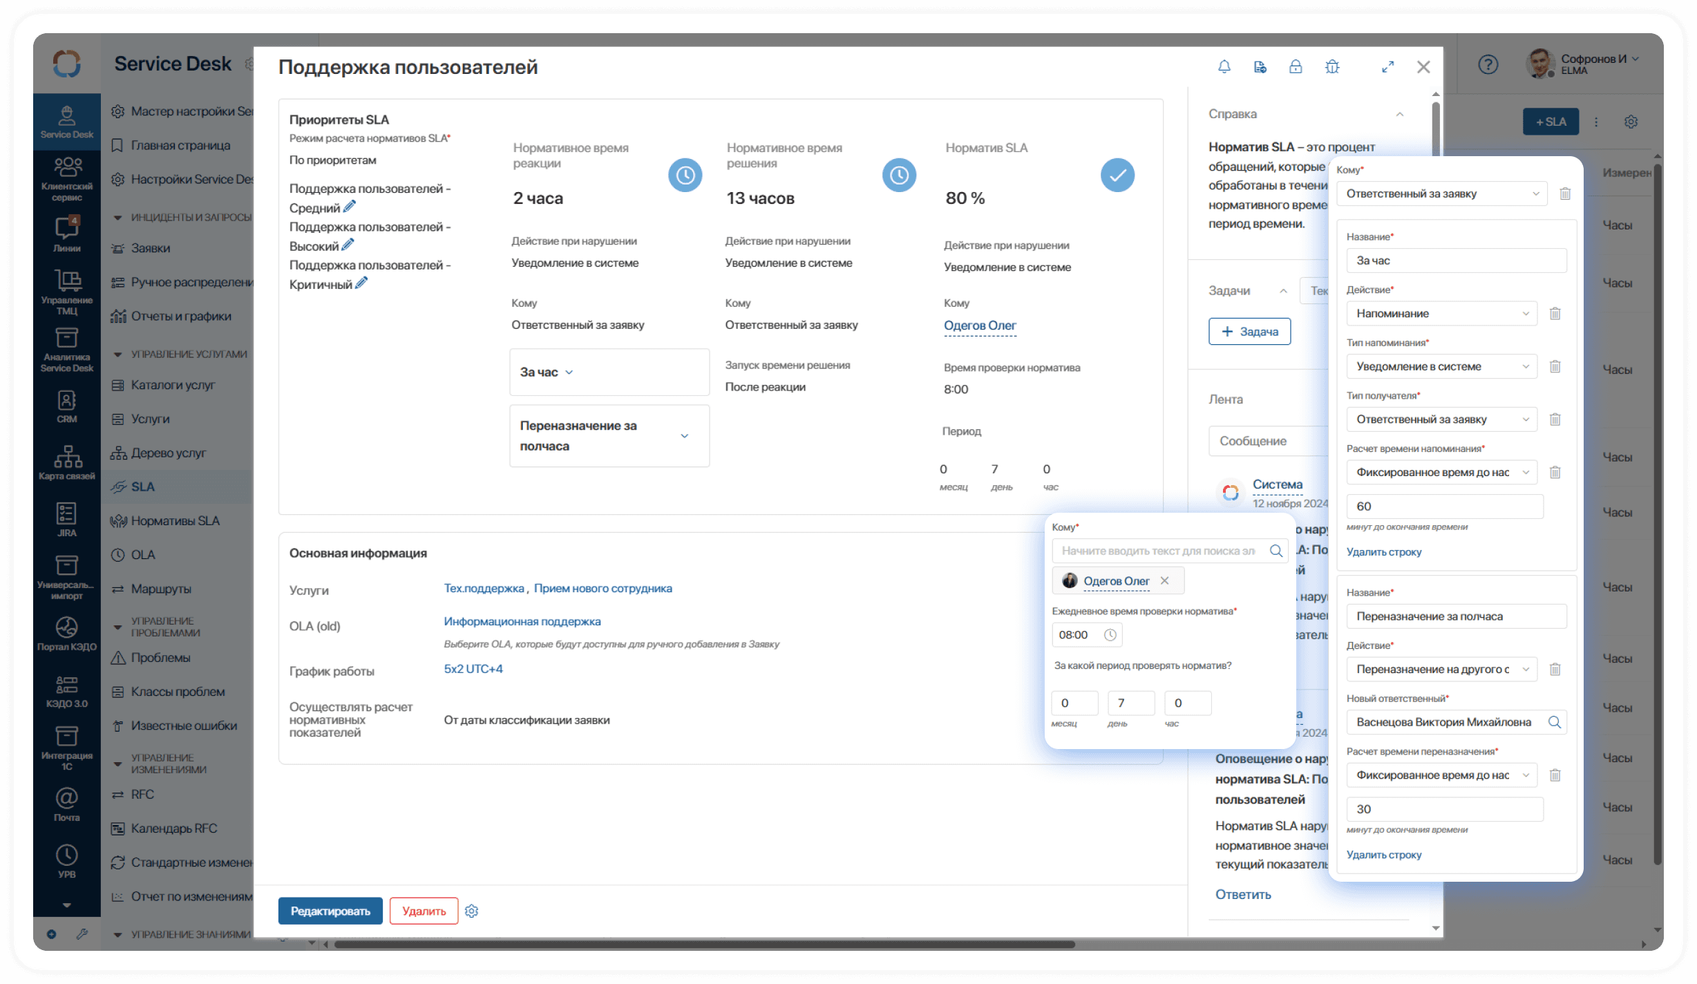
Task: Click the bell notification icon in header
Action: pos(1224,67)
